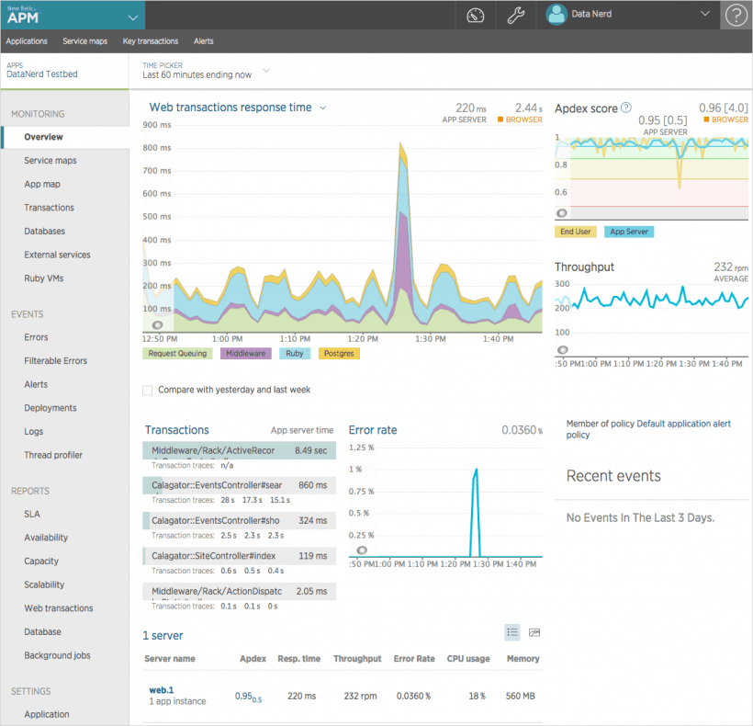Open the dashboard gauge icon in header
The height and width of the screenshot is (726, 753).
pyautogui.click(x=475, y=15)
